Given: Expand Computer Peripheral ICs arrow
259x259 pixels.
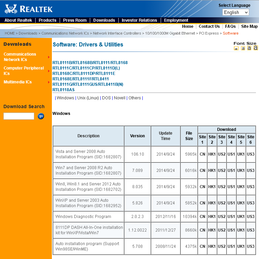Looking at the screenshot, I should (x=49, y=71).
